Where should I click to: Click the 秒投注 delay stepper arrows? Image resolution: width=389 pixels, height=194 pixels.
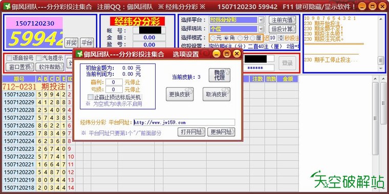click(x=281, y=38)
